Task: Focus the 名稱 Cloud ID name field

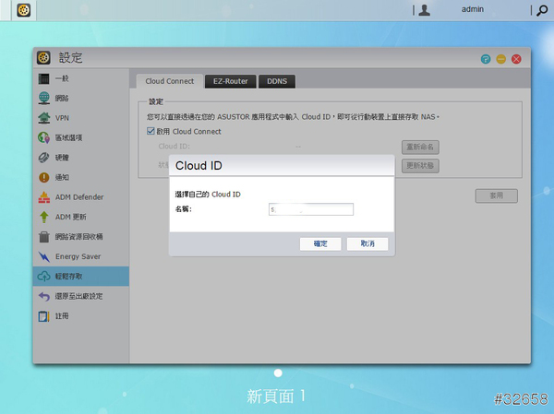Action: (x=311, y=209)
